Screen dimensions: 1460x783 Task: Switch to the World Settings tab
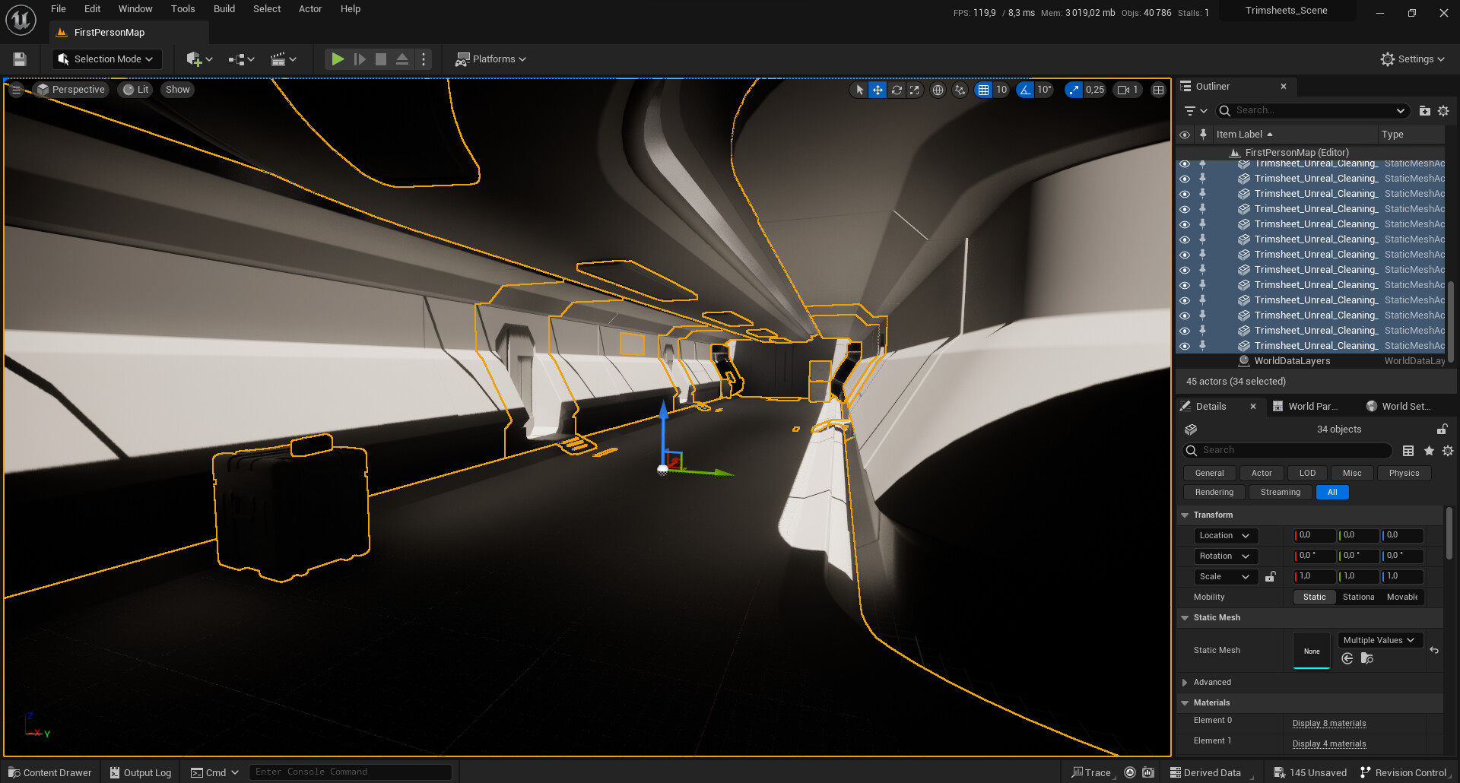1398,407
